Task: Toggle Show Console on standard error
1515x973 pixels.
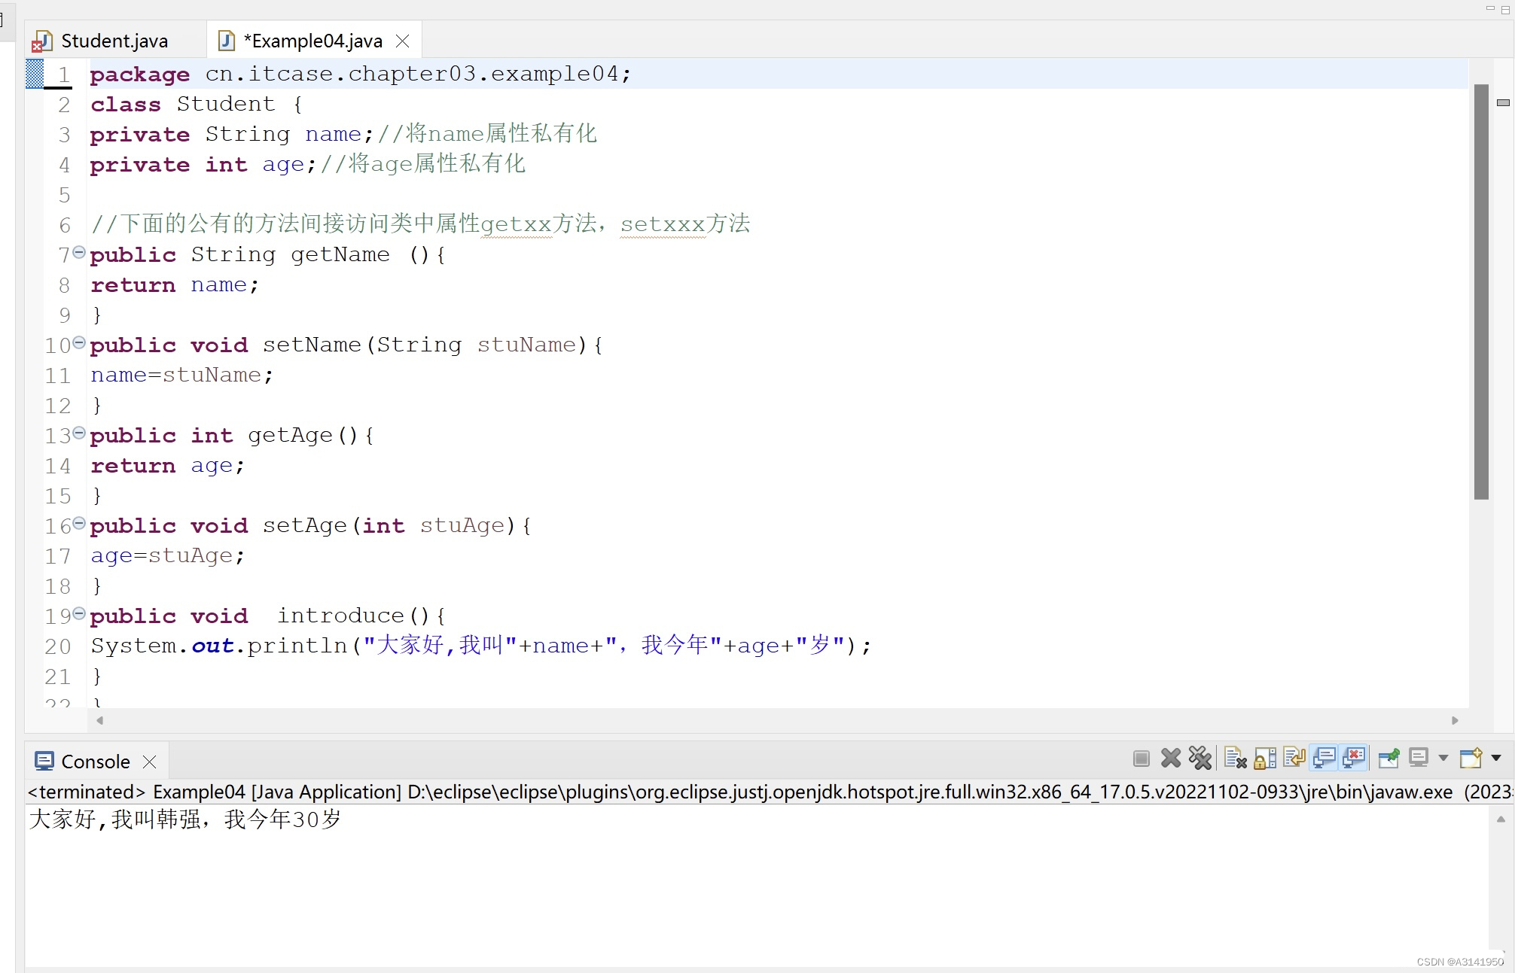Action: [x=1354, y=759]
